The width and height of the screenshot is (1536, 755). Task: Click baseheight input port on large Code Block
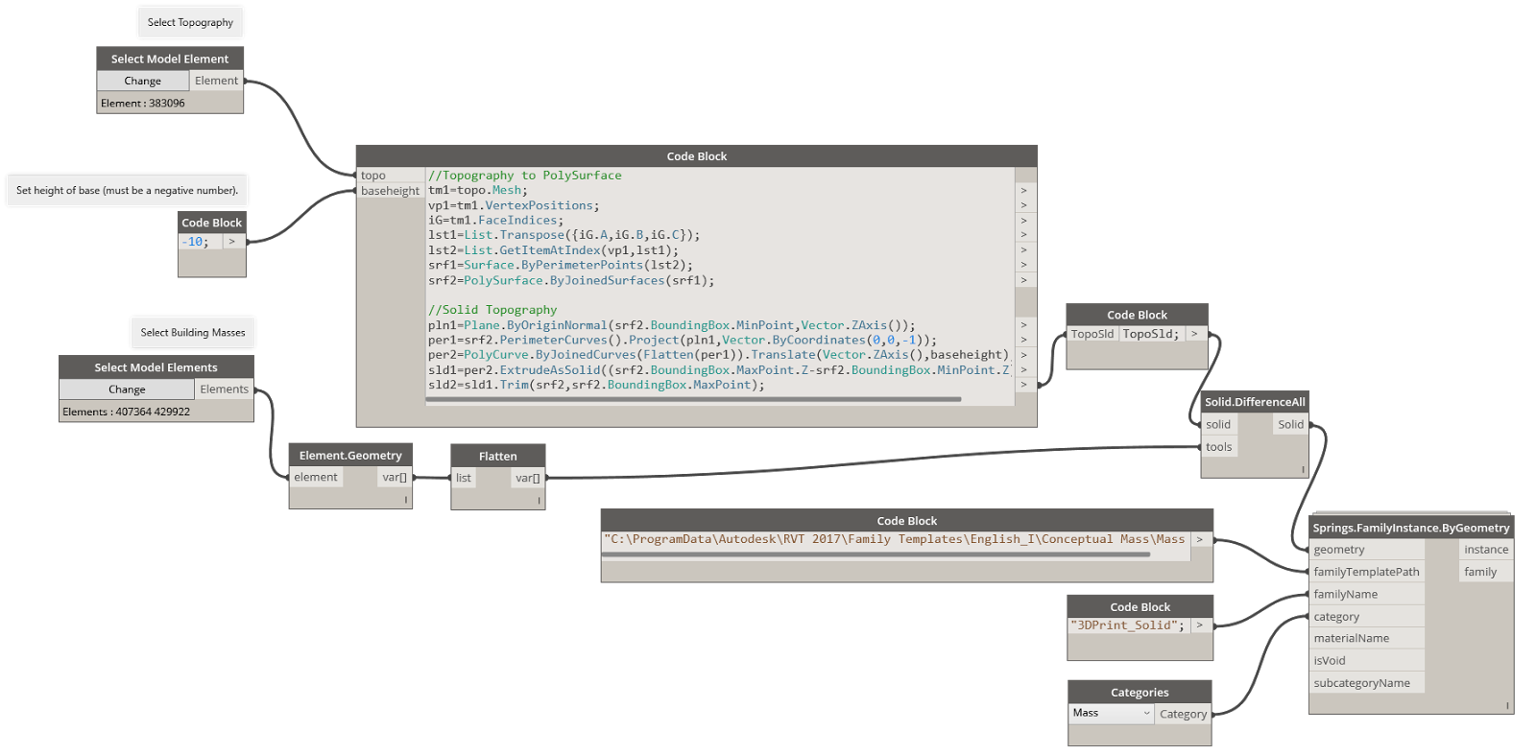391,191
